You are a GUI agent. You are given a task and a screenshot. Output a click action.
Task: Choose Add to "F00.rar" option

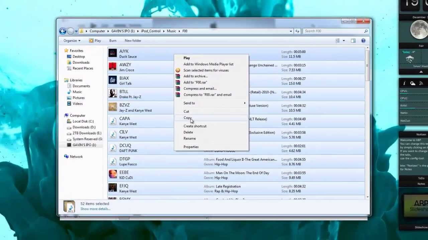(211, 82)
